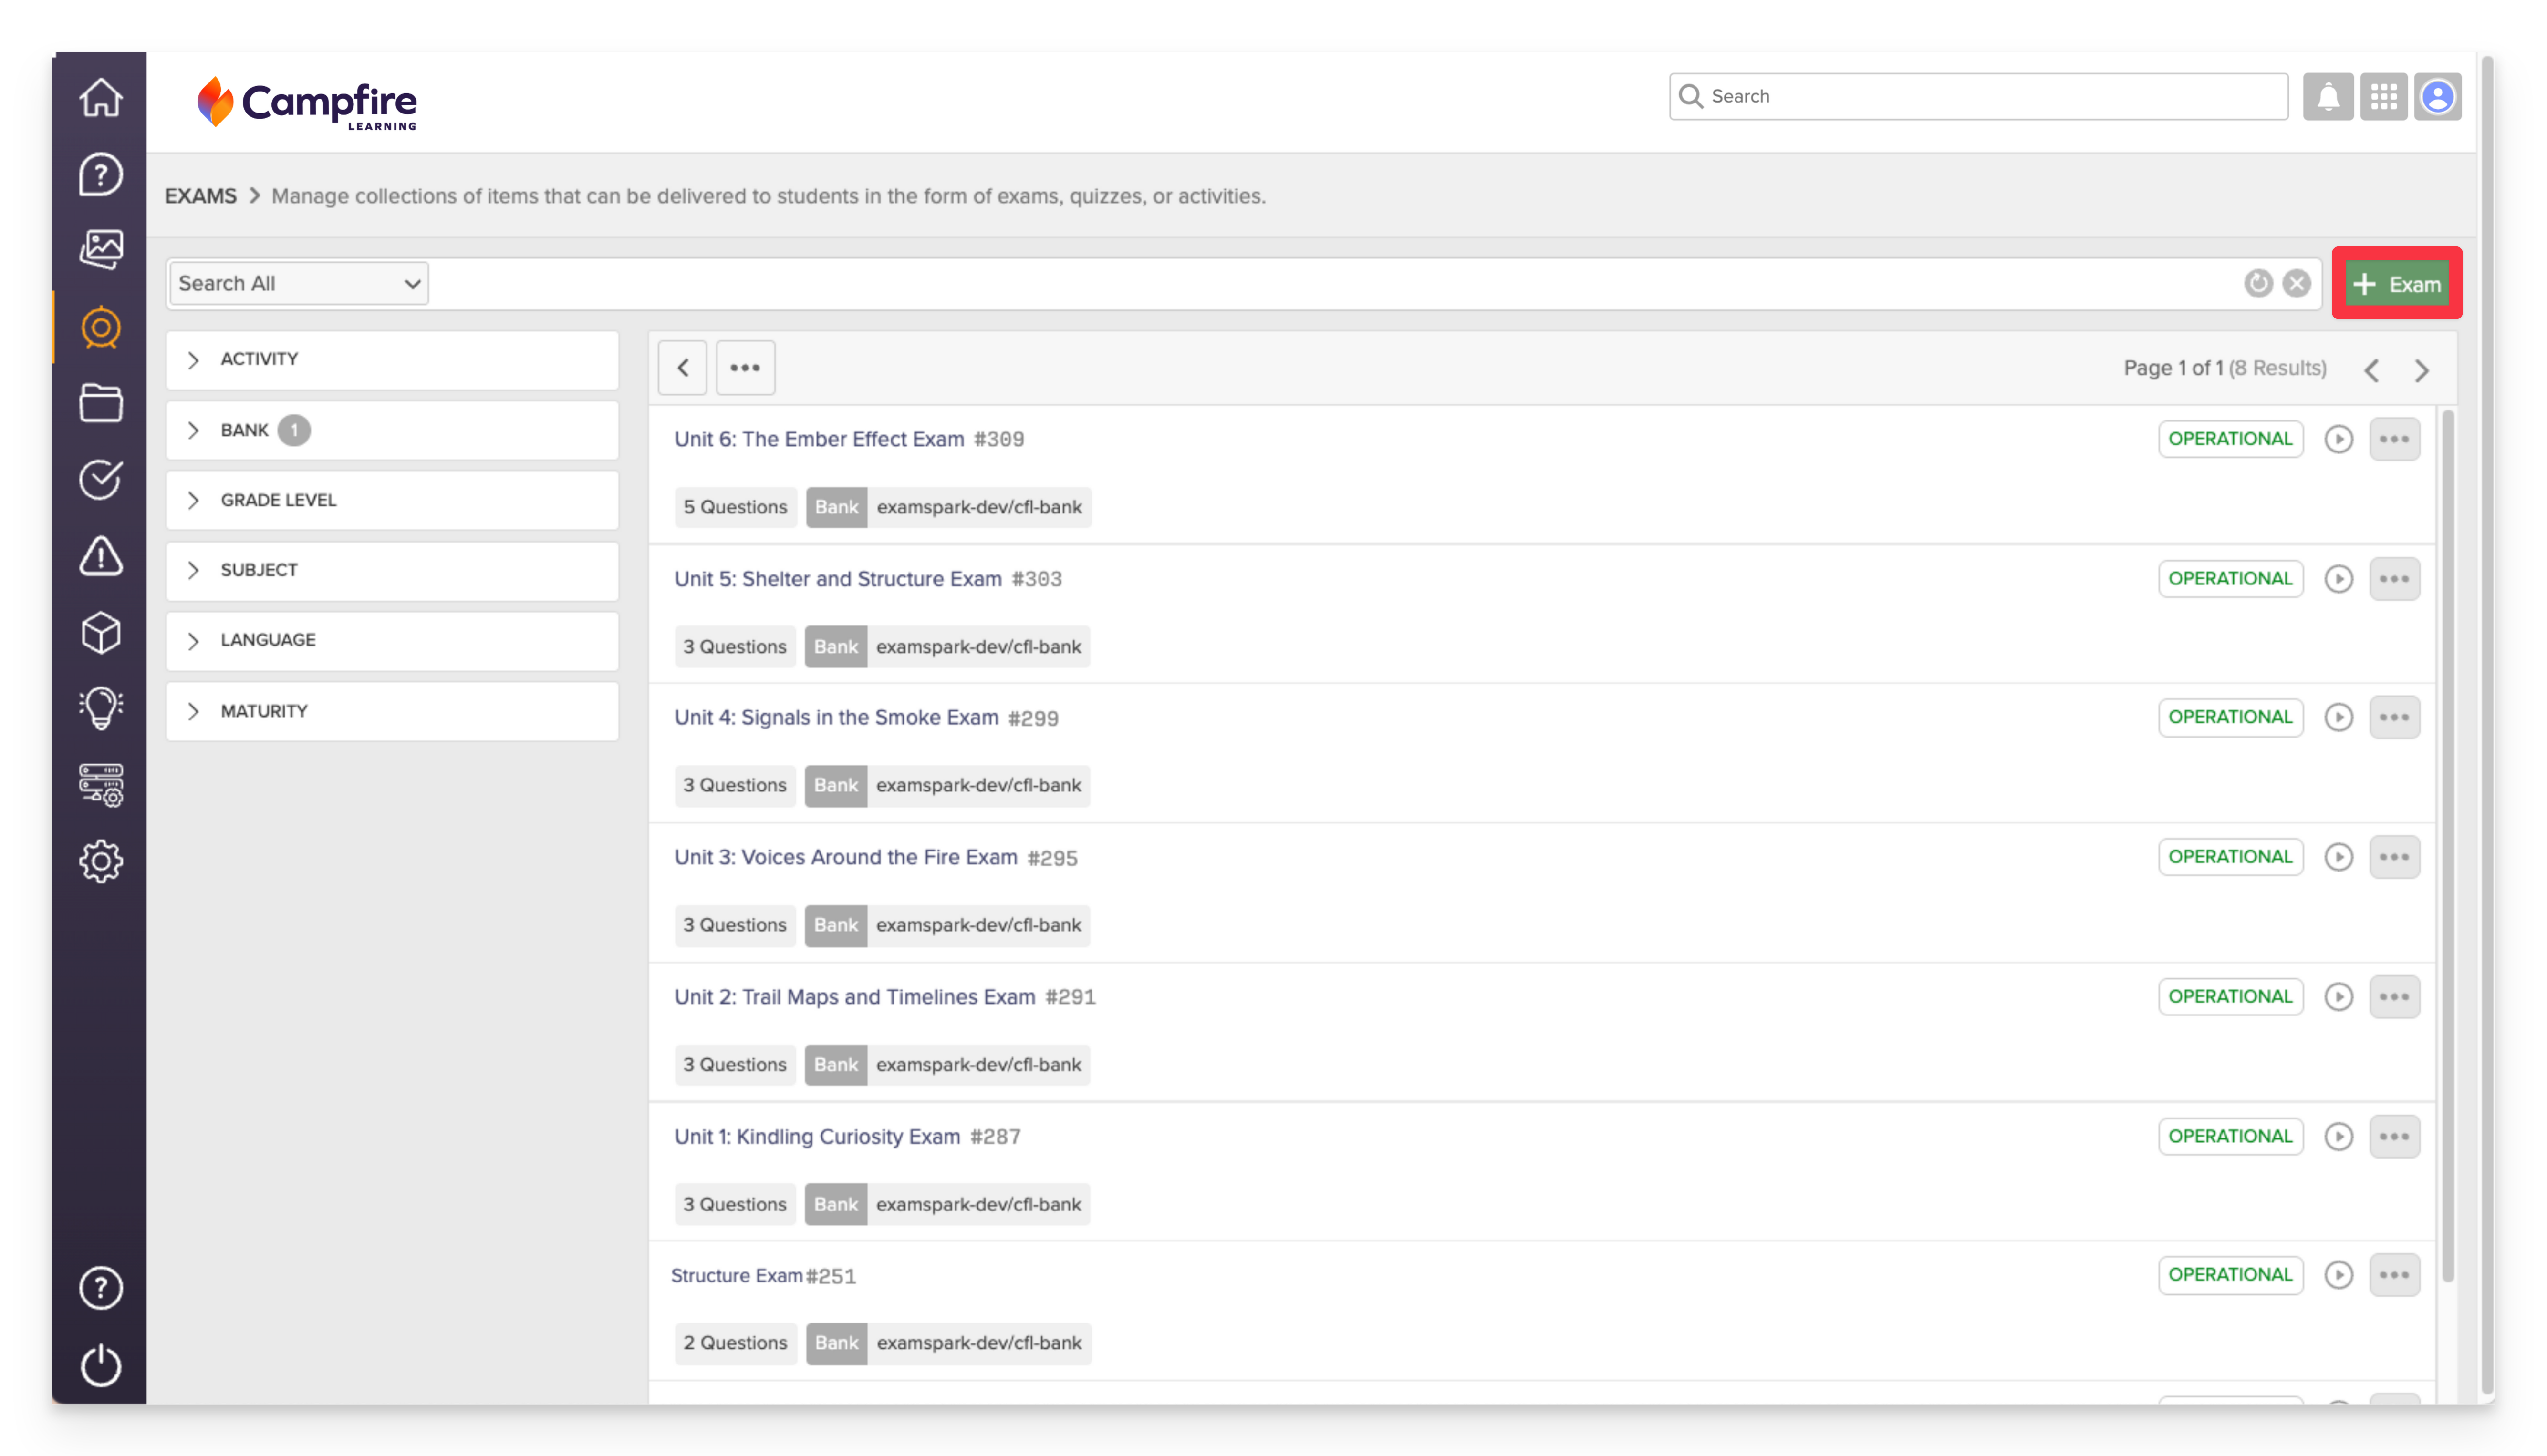Image resolution: width=2547 pixels, height=1456 pixels.
Task: Clear the search with the X icon
Action: click(2296, 284)
